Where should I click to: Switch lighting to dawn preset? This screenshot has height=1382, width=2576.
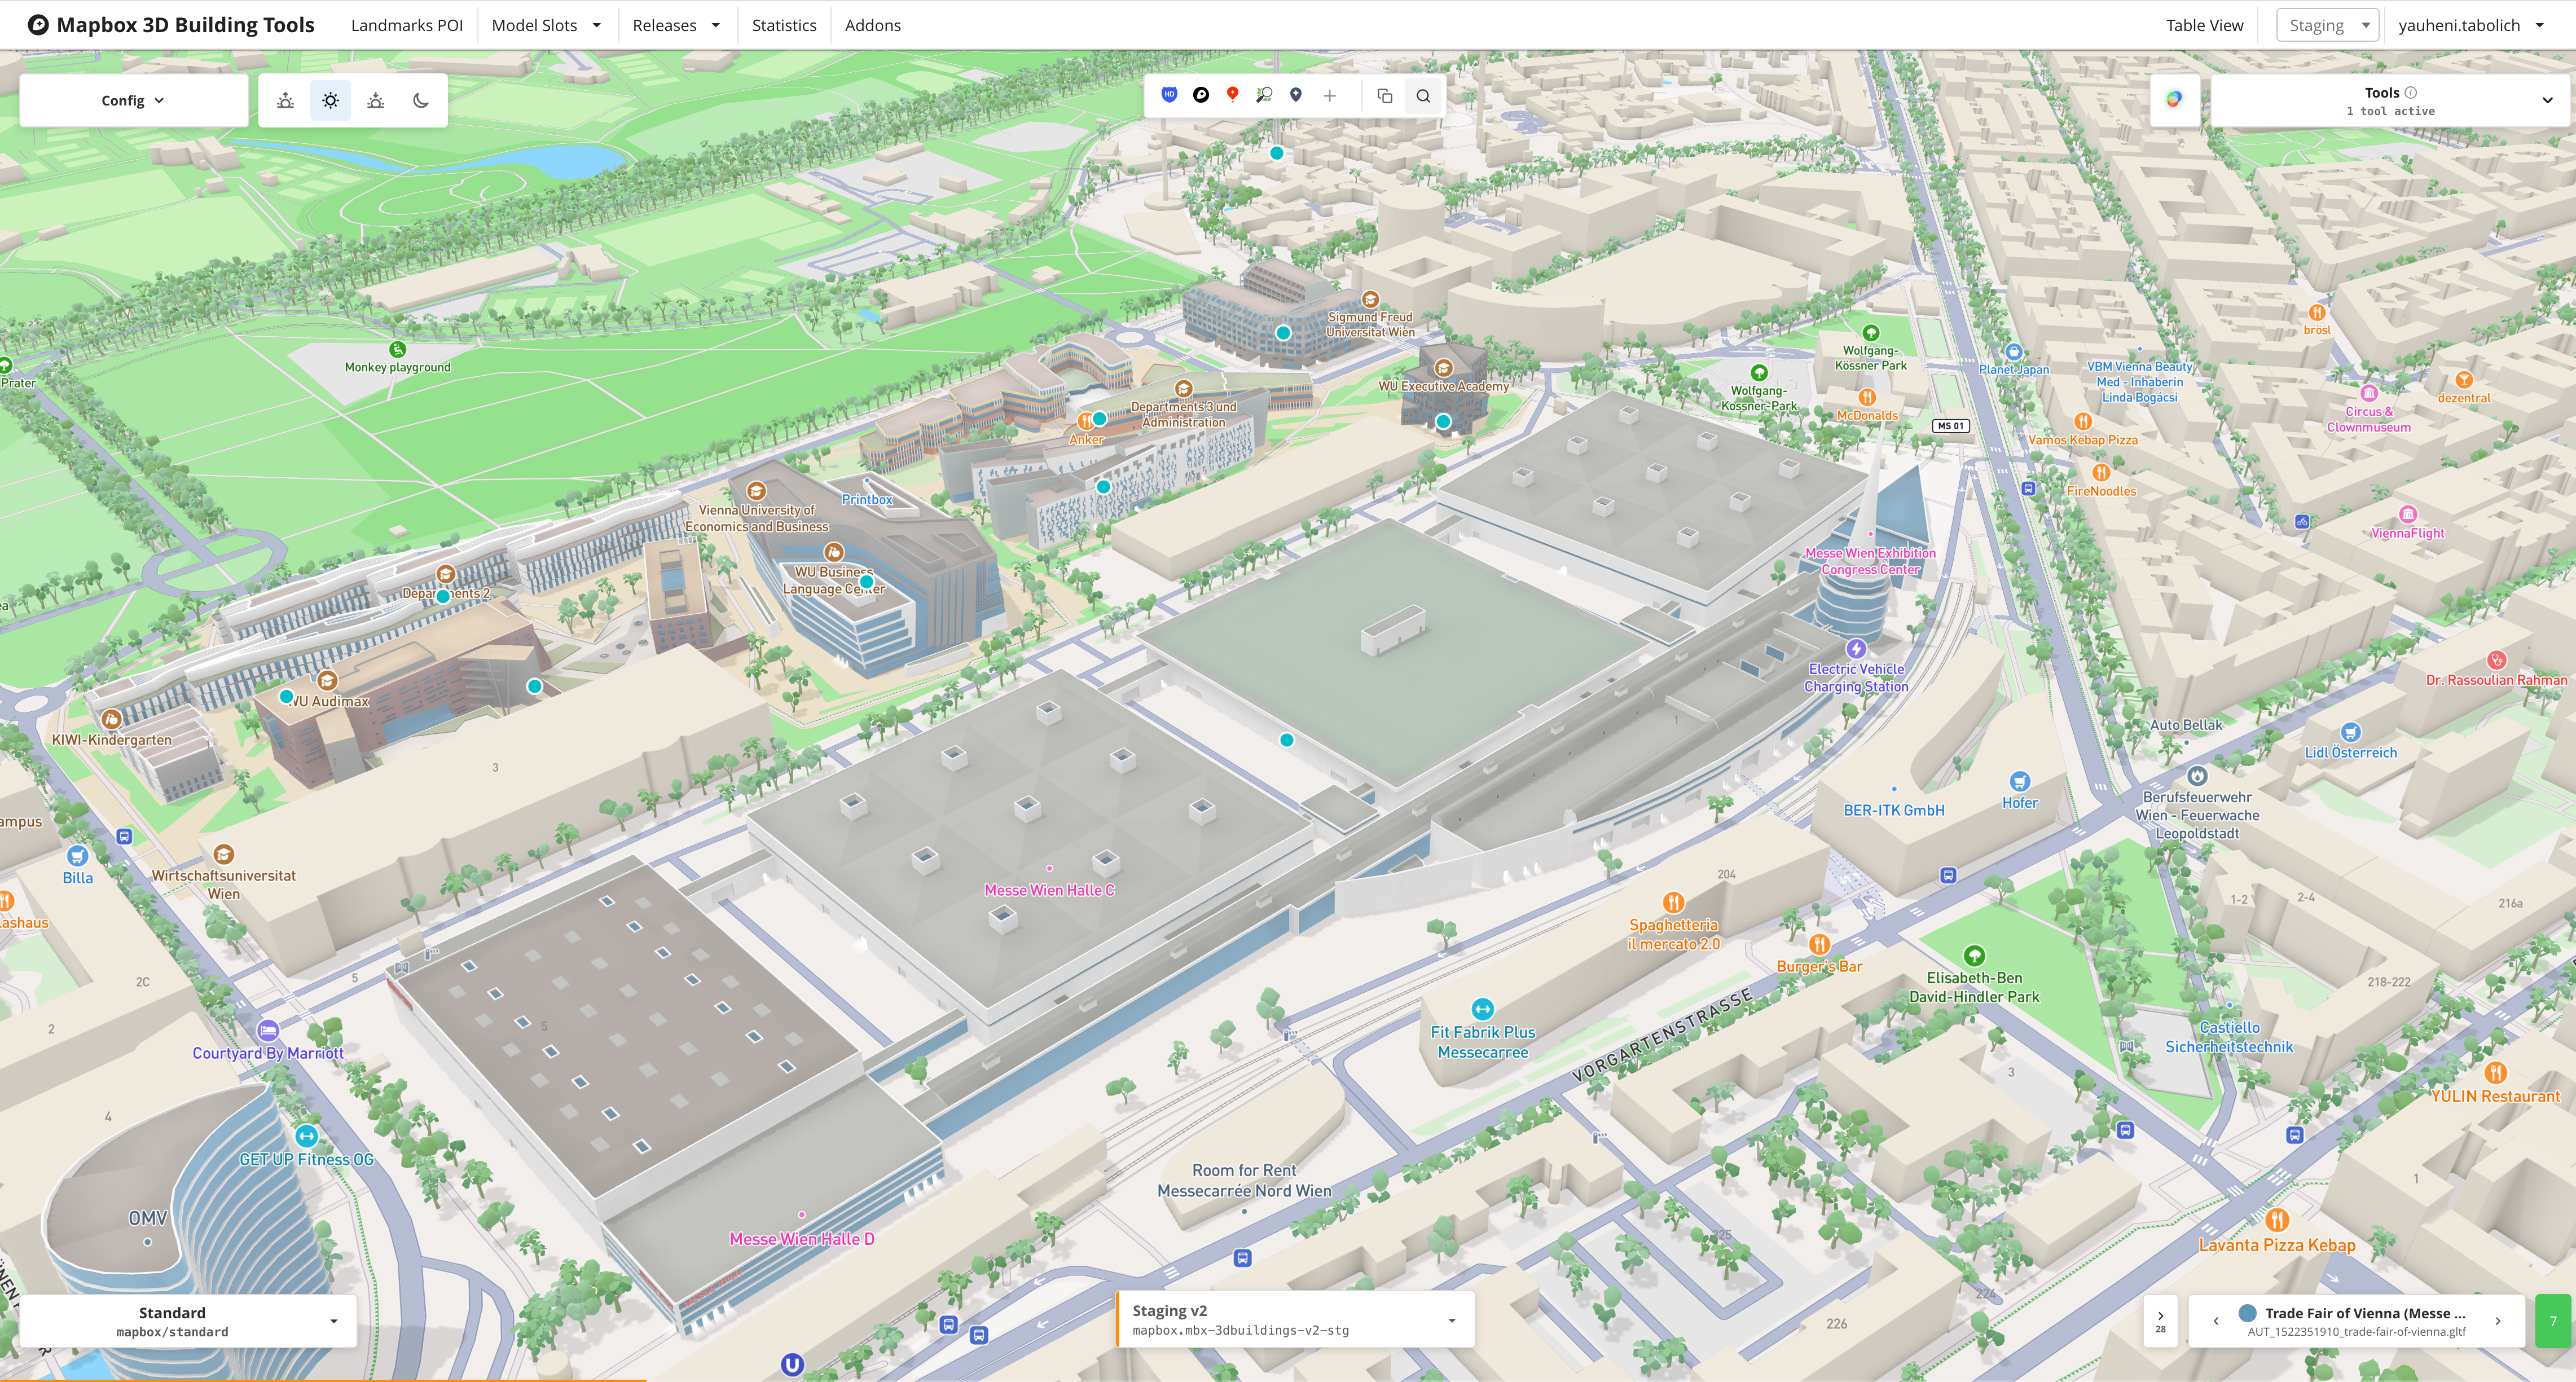(286, 100)
